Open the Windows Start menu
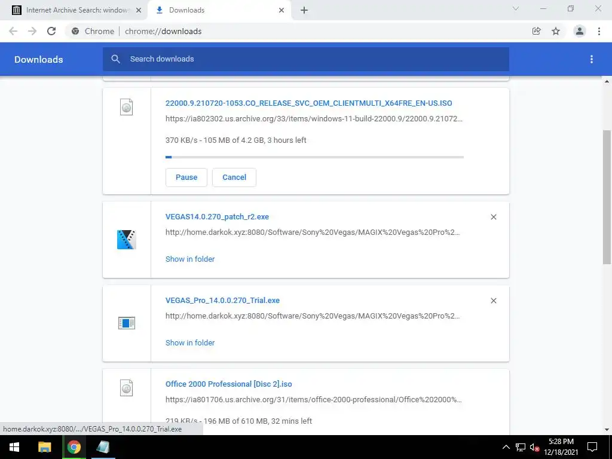Screen dimensions: 612x459 (14, 447)
